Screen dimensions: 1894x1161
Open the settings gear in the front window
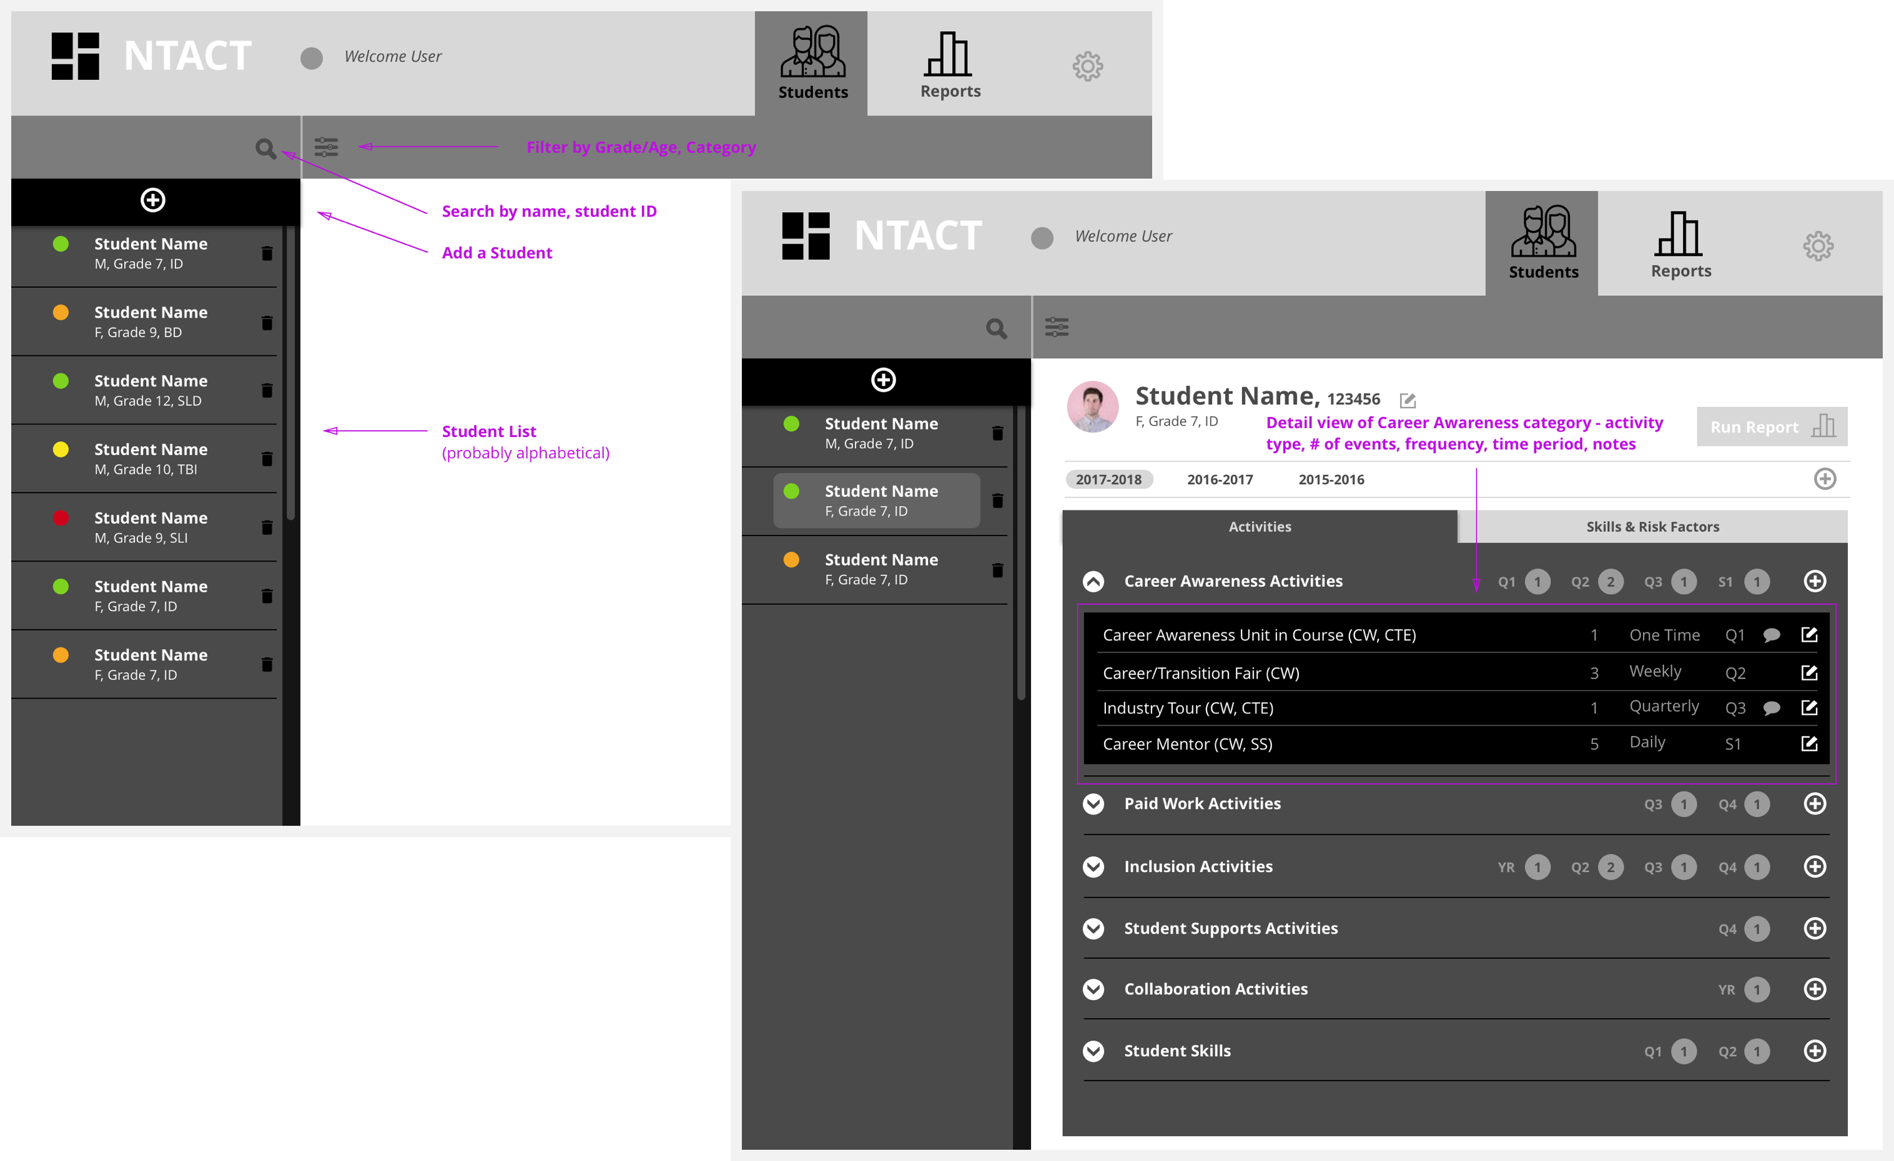pyautogui.click(x=1818, y=246)
